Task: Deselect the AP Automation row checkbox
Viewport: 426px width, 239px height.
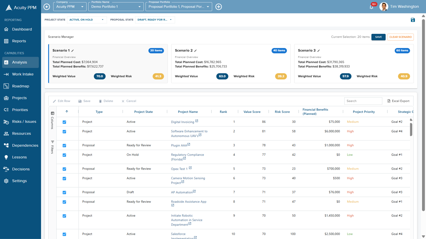Action: tap(64, 193)
